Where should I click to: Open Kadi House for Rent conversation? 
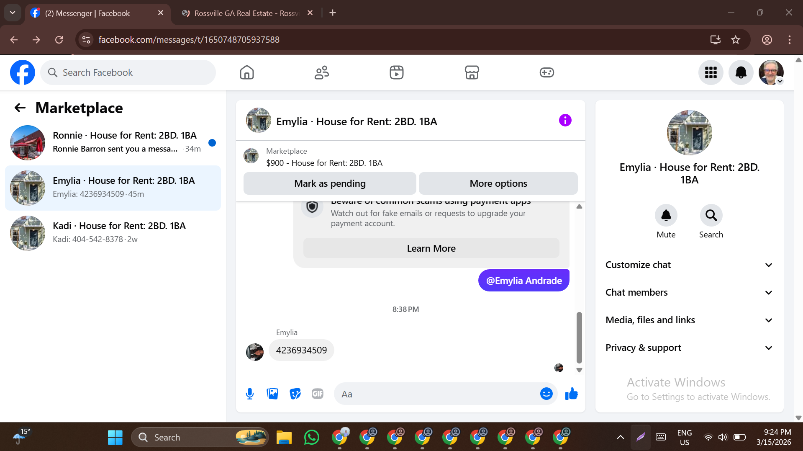tap(113, 233)
